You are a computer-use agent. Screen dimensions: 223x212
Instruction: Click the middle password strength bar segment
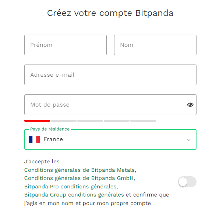[90, 121]
